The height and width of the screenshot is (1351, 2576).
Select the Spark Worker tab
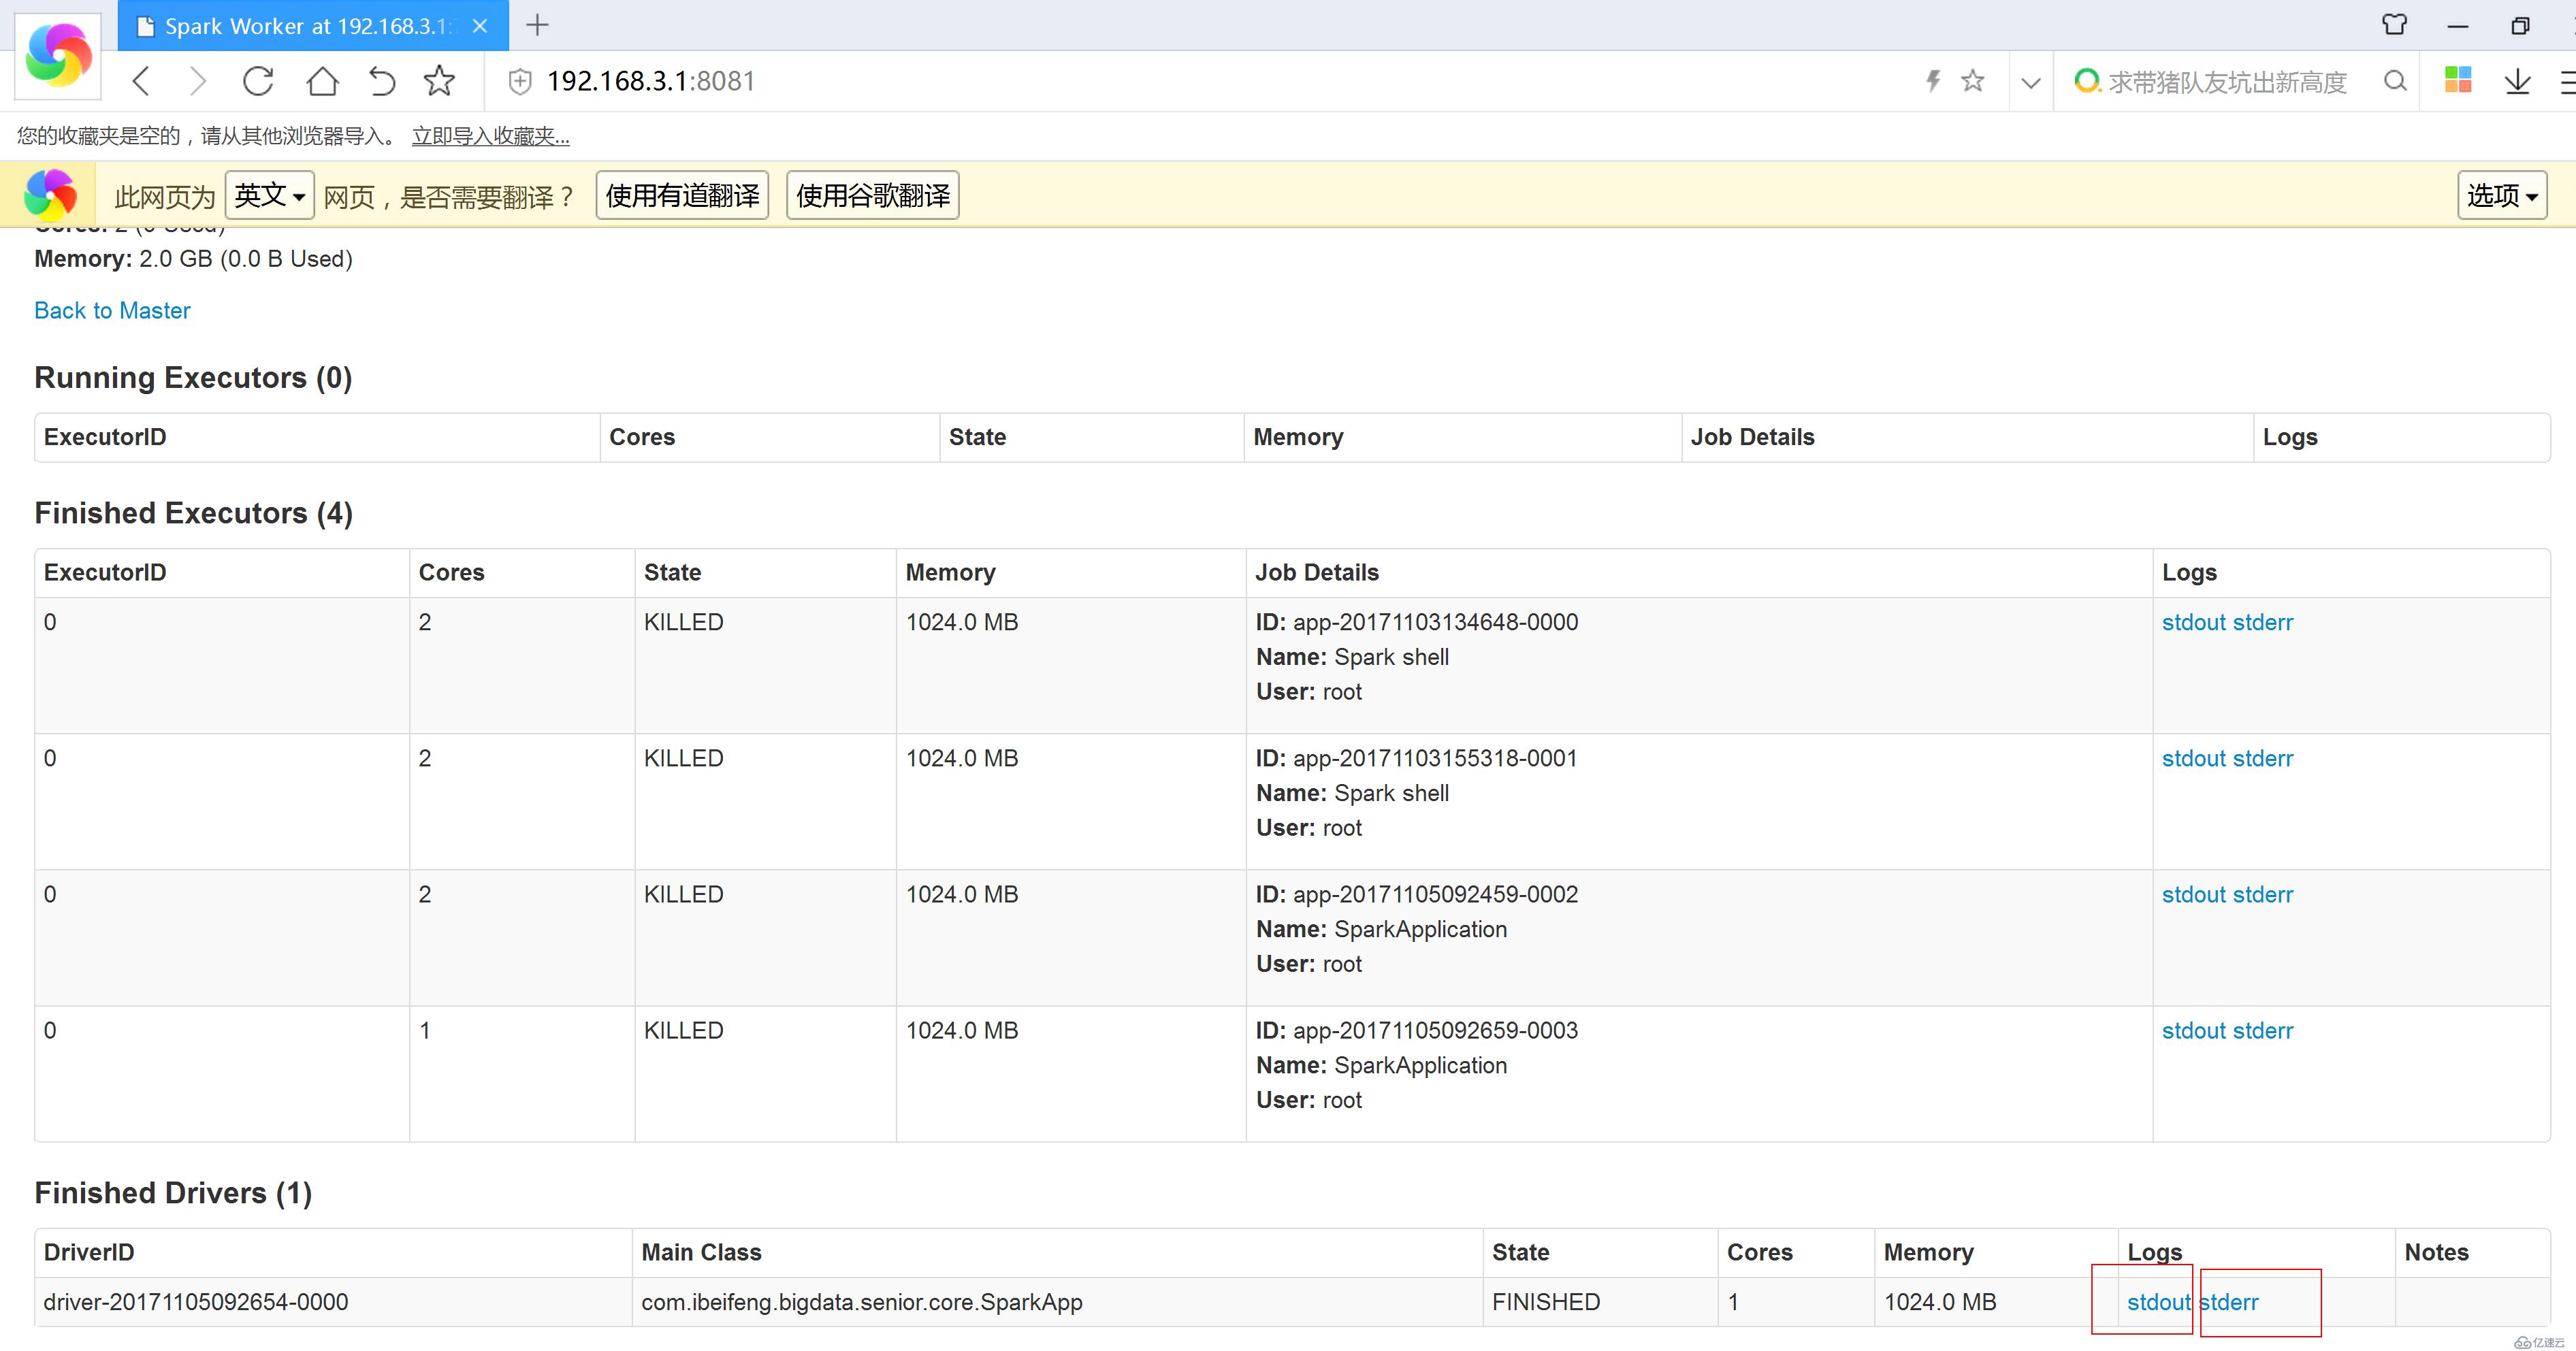[313, 26]
